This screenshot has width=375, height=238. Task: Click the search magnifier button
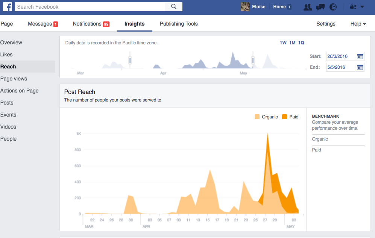click(x=173, y=7)
